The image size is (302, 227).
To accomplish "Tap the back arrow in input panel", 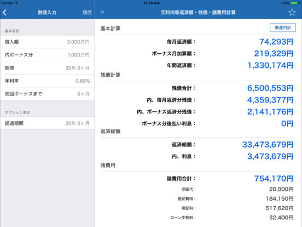I will point(5,13).
